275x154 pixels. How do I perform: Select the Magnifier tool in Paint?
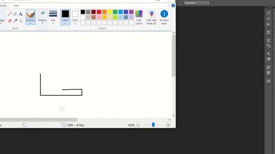click(21, 21)
